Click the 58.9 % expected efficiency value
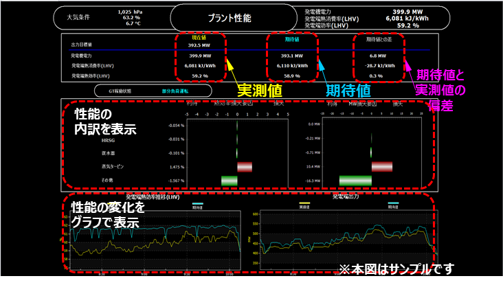This screenshot has height=285, width=503. pos(292,76)
